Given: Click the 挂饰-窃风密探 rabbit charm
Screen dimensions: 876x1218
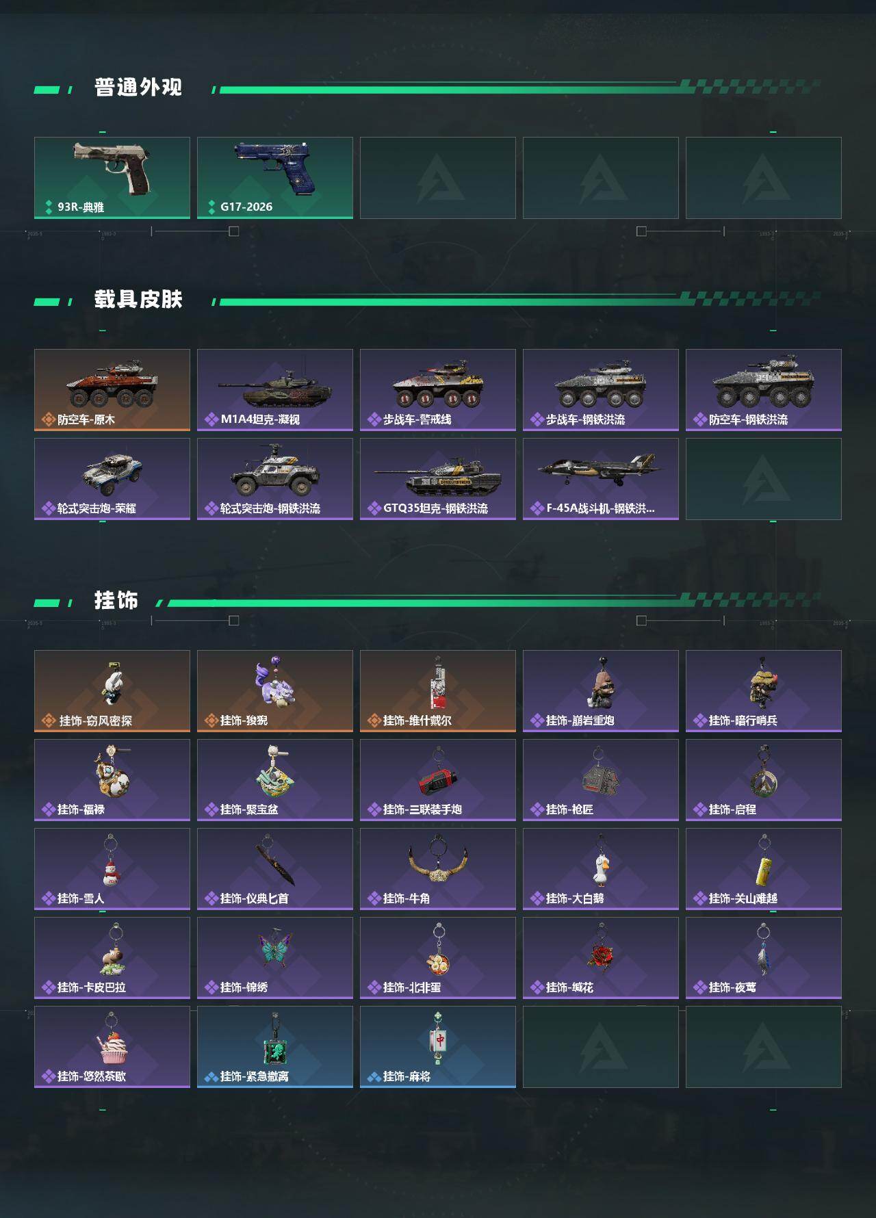Looking at the screenshot, I should pyautogui.click(x=112, y=691).
